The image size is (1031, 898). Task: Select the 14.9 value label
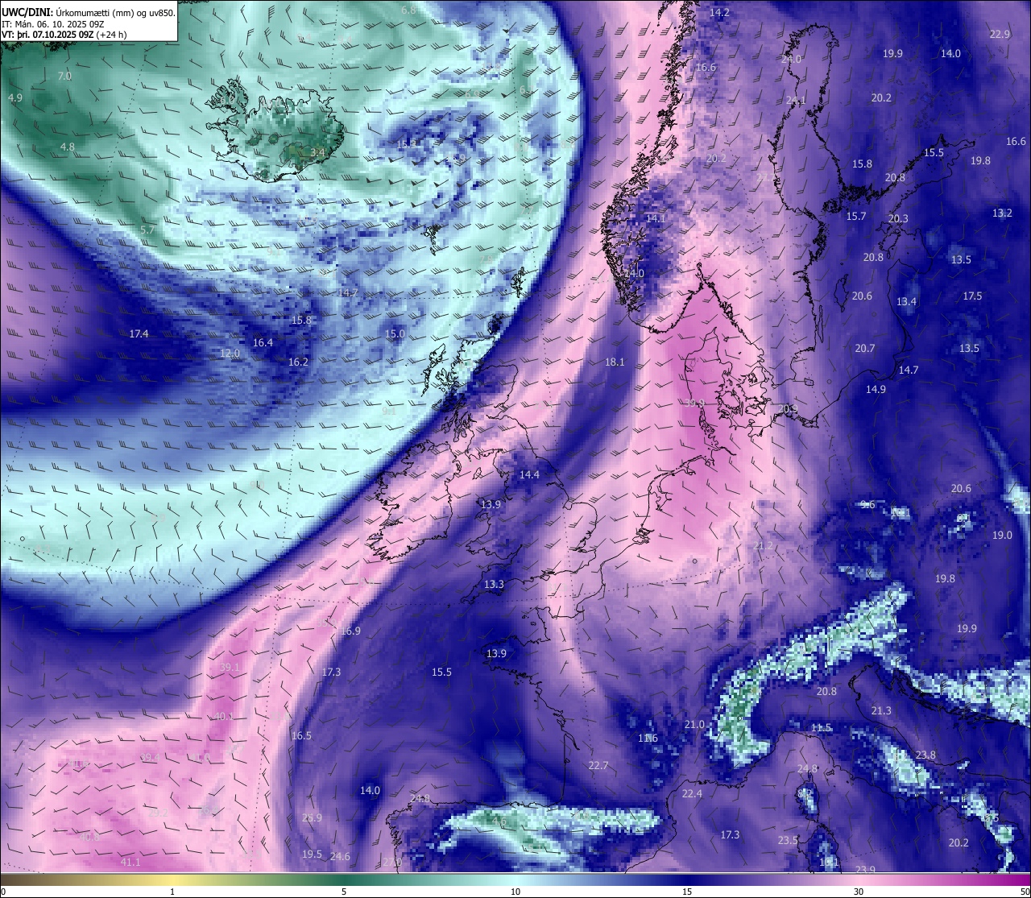[x=876, y=390]
